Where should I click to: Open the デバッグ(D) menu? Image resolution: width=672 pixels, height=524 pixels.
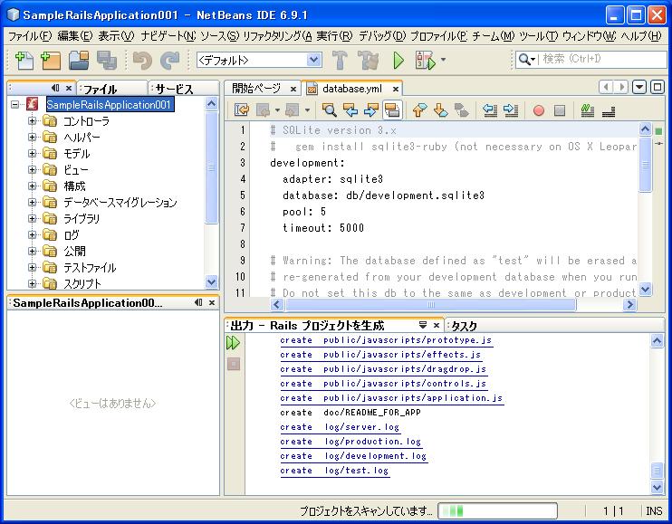click(x=382, y=36)
